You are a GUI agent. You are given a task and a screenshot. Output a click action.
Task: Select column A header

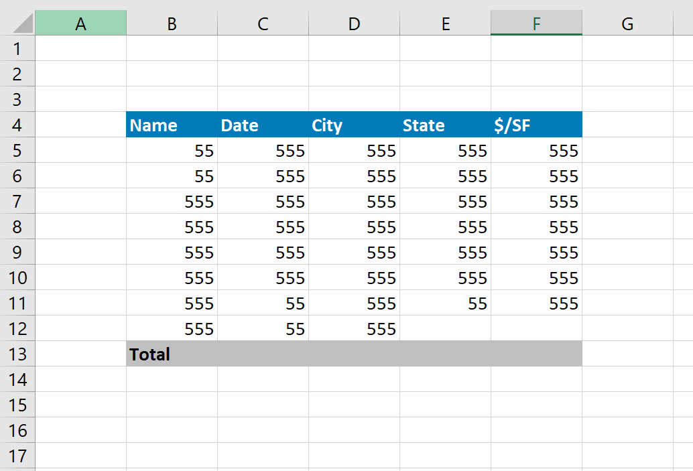80,23
